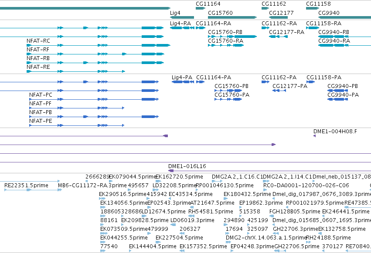Click the CG15760-PB protein label
This screenshot has height=253, width=371.
coord(231,86)
